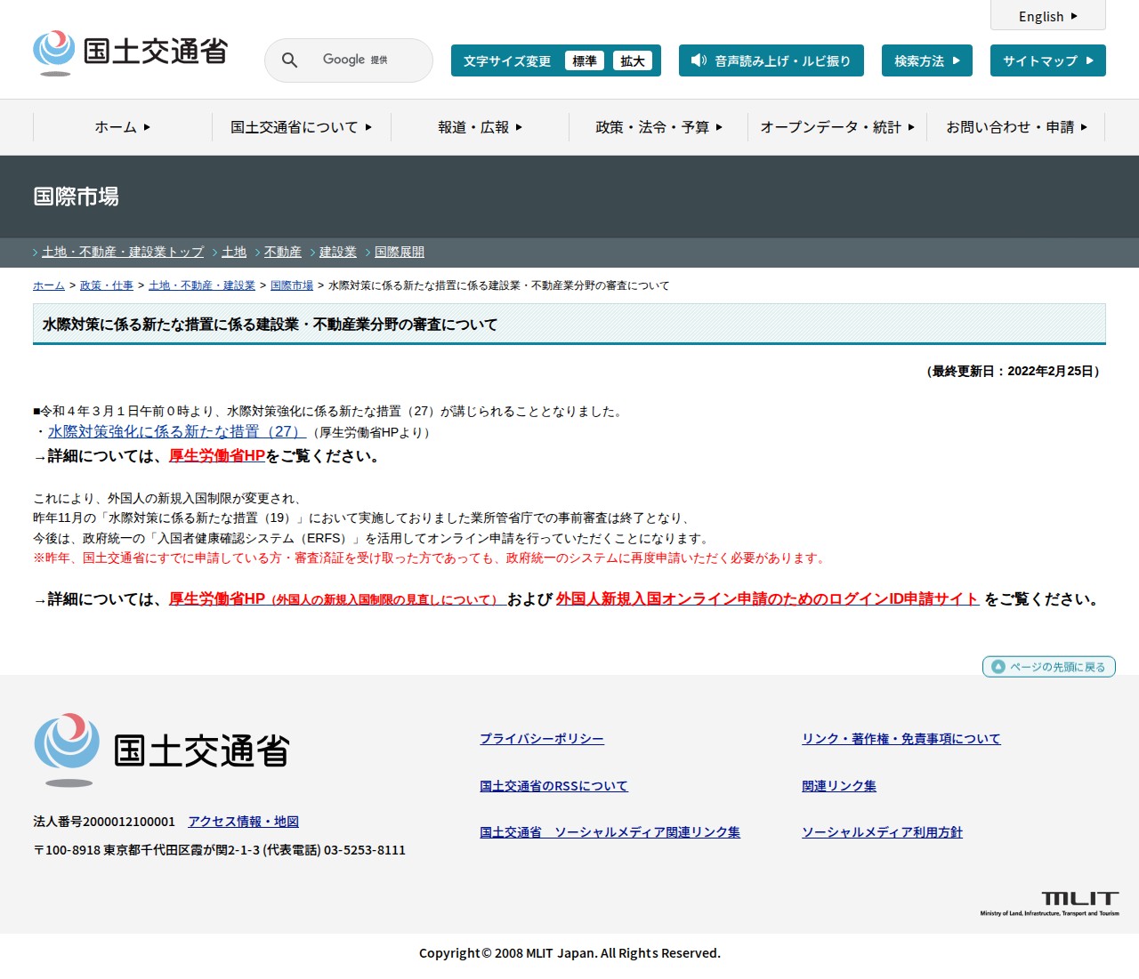
Task: Click the 土地・不動産・建設業 breadcrumb link
Action: (x=202, y=285)
